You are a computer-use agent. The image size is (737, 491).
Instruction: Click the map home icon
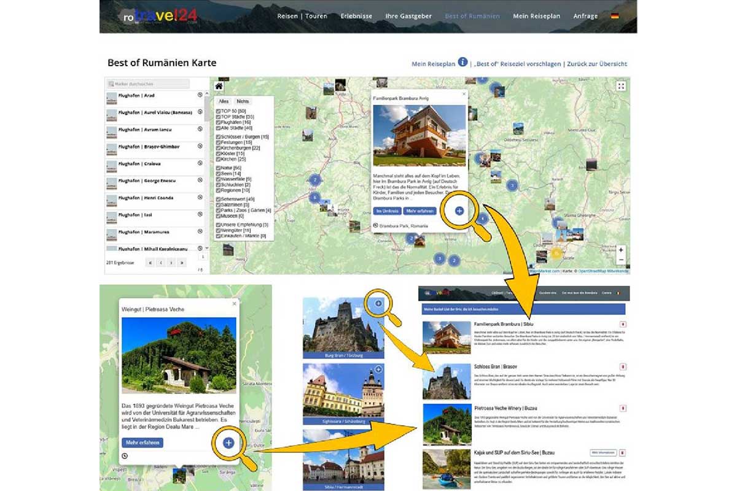[218, 86]
